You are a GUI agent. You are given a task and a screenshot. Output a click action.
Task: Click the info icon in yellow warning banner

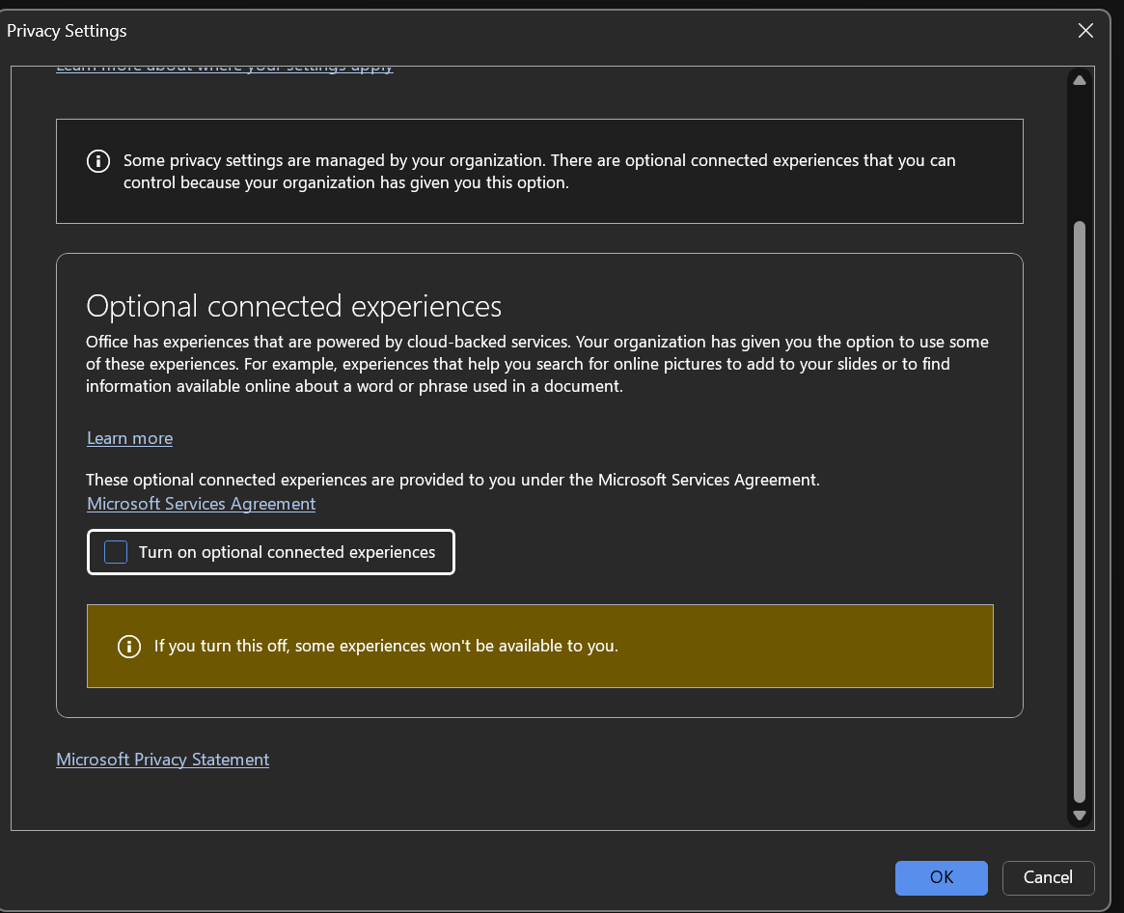(x=128, y=647)
